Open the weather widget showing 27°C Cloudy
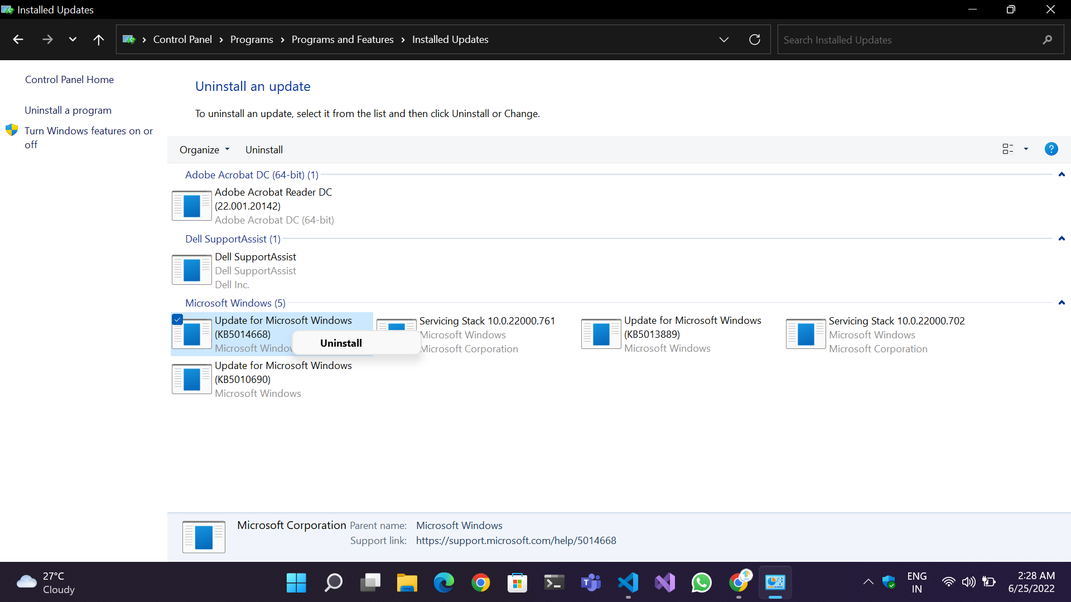 (x=46, y=582)
